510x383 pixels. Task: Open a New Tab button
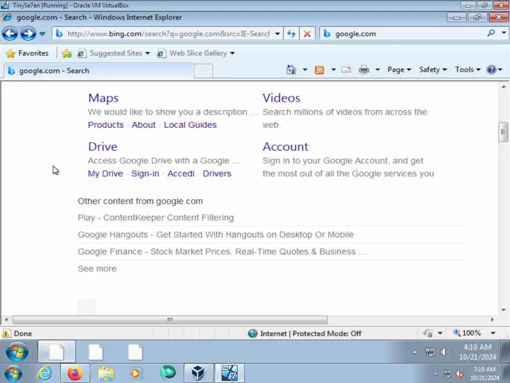203,71
